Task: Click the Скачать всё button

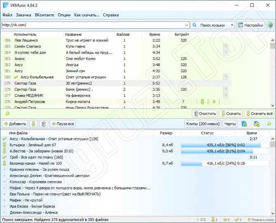Action: point(260,114)
